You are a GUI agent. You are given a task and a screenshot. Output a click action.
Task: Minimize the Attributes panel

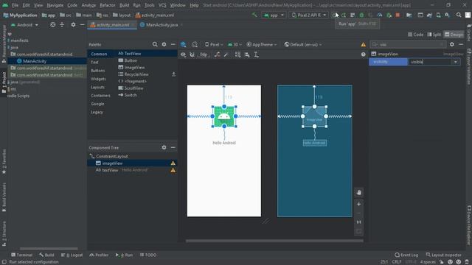(x=461, y=44)
